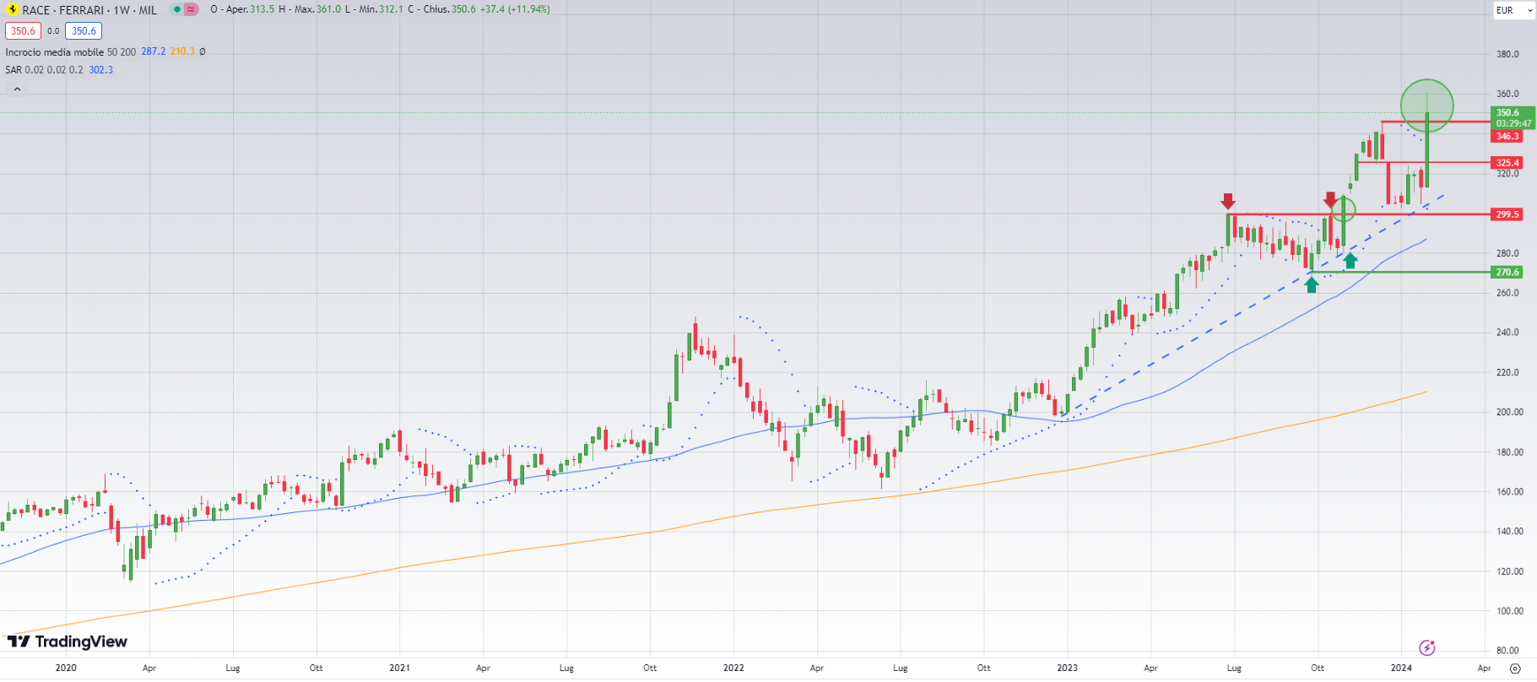Select the green horizontal line at 270.6
This screenshot has height=682, width=1537.
click(x=1401, y=272)
